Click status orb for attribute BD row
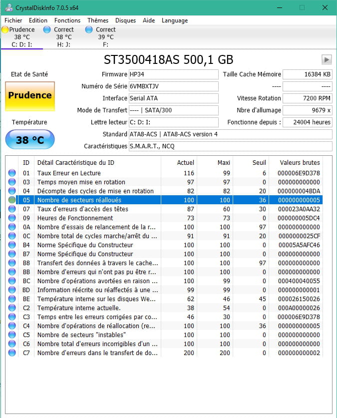The height and width of the screenshot is (418, 337). pos(12,290)
